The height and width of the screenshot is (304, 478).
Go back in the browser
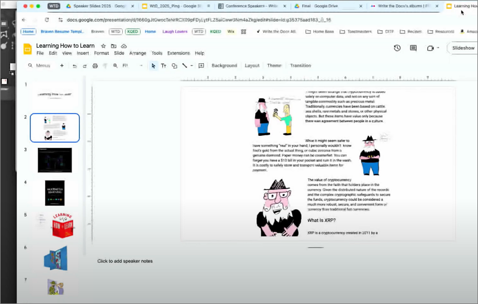pos(24,20)
